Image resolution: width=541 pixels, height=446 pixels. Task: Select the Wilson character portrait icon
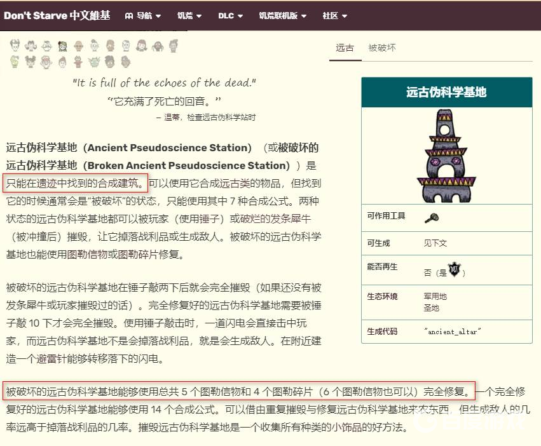click(x=15, y=44)
